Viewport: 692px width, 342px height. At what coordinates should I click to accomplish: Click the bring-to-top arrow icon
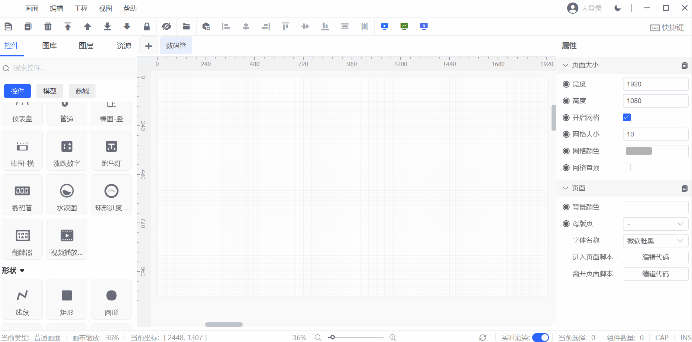[x=68, y=26]
